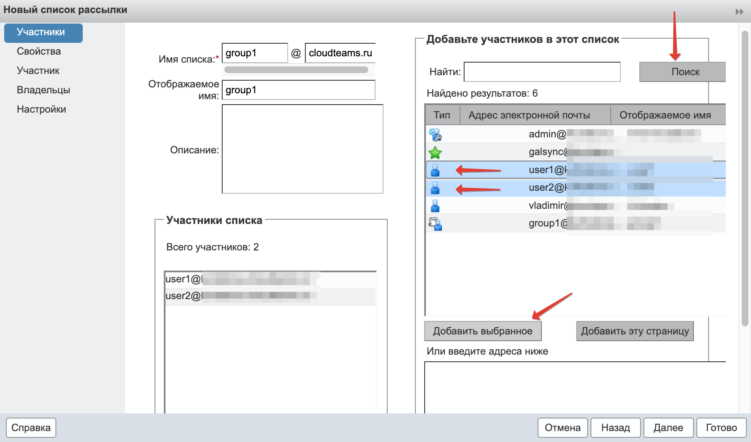Switch to the Владельцы section
751x442 pixels.
[x=43, y=90]
